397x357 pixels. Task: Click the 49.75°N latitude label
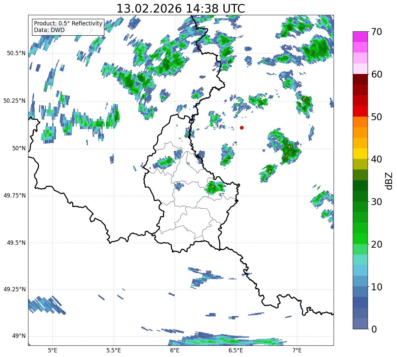pyautogui.click(x=14, y=196)
